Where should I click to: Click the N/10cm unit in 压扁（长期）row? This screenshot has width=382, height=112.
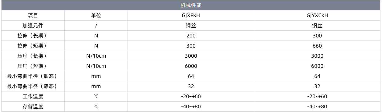pyautogui.click(x=96, y=56)
